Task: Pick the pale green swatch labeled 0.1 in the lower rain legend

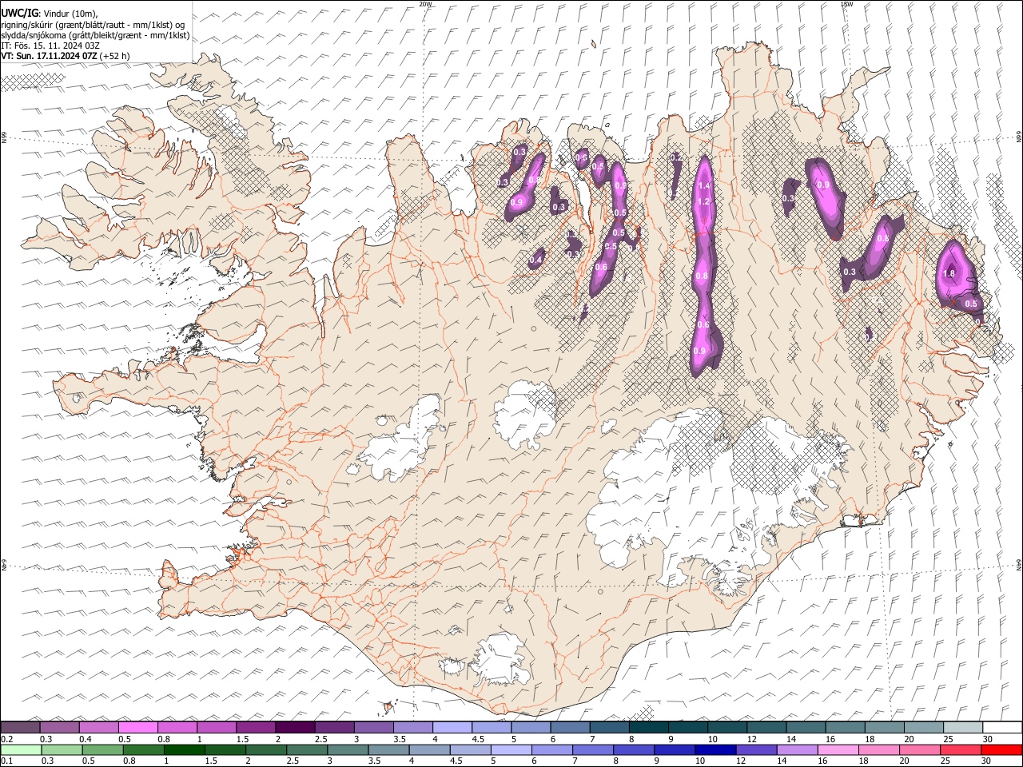Action: (x=21, y=750)
